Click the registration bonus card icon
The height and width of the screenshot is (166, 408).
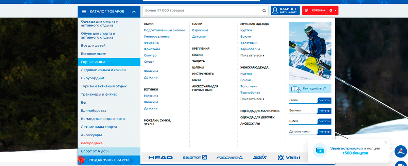[320, 150]
